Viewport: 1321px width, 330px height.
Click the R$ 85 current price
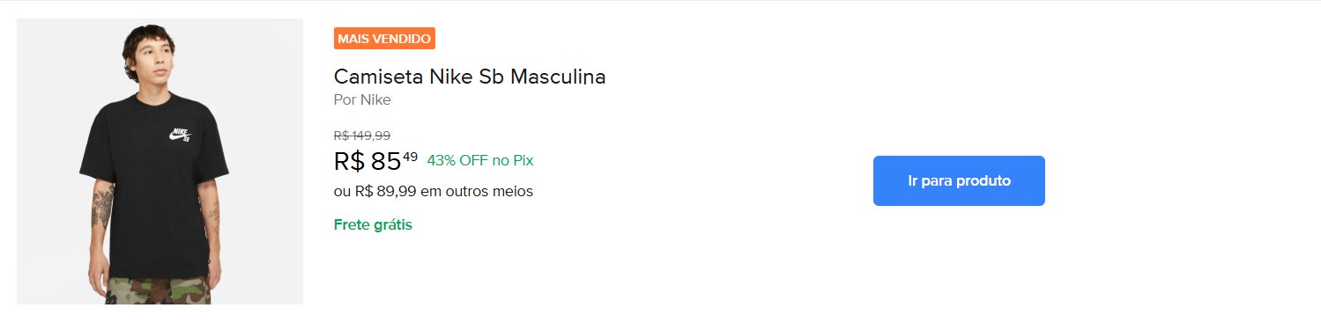click(376, 161)
